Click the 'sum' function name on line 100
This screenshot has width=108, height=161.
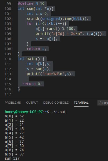[x=30, y=9]
